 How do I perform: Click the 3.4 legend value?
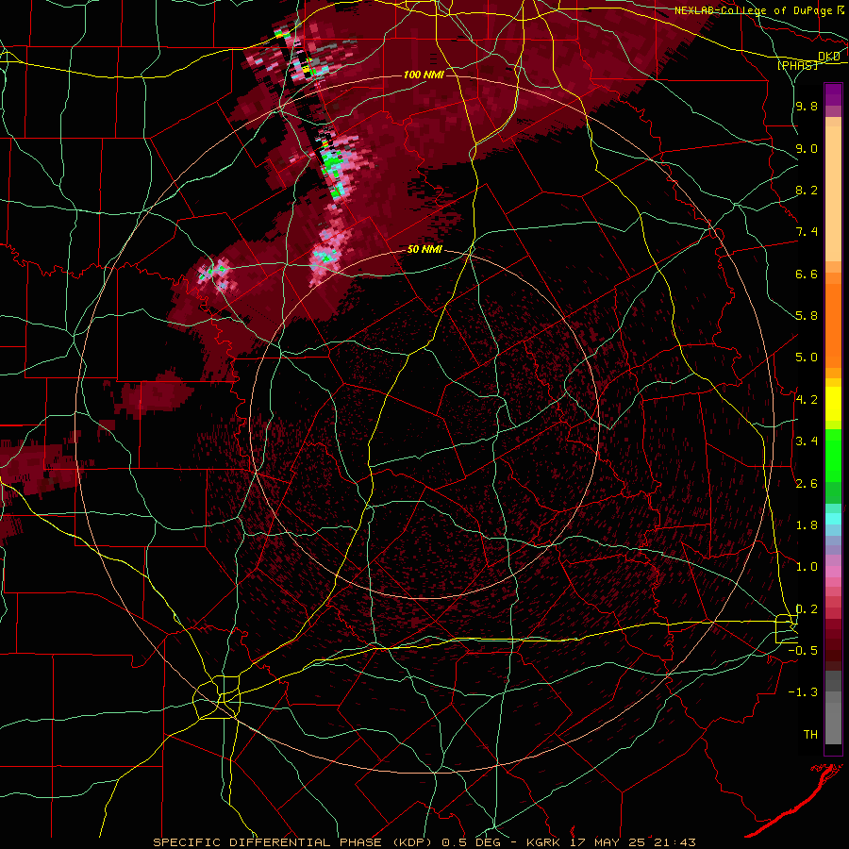pos(807,441)
